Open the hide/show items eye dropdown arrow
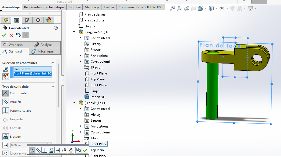This screenshot has height=157, width=281. pos(227,9)
